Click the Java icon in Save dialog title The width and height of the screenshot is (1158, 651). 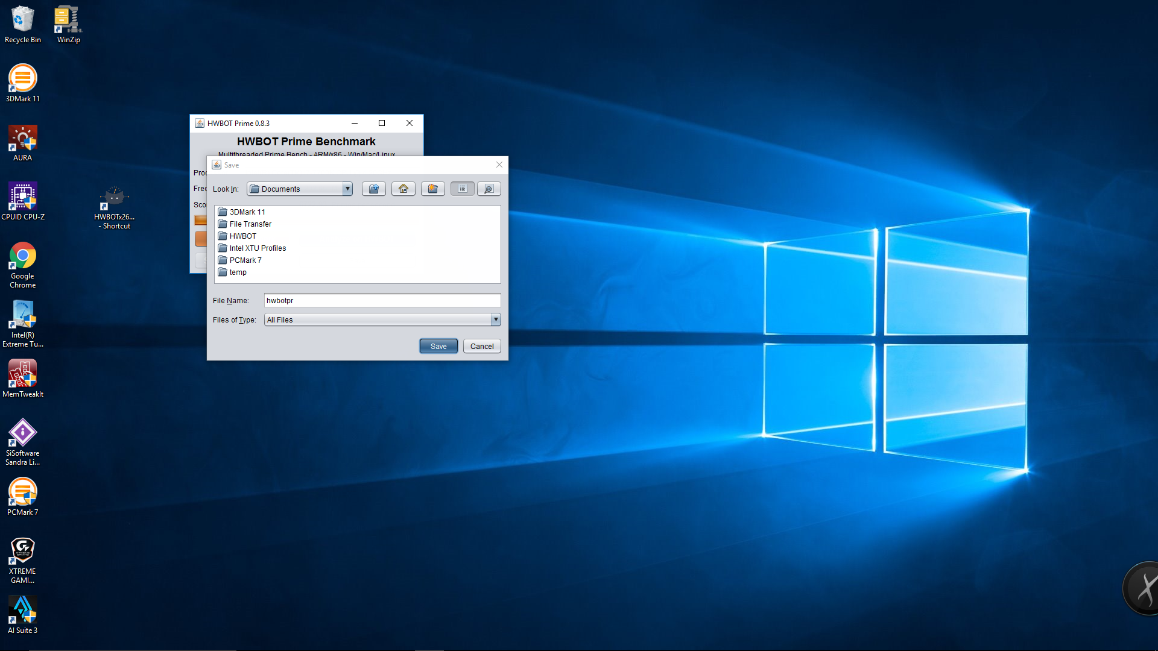[217, 165]
